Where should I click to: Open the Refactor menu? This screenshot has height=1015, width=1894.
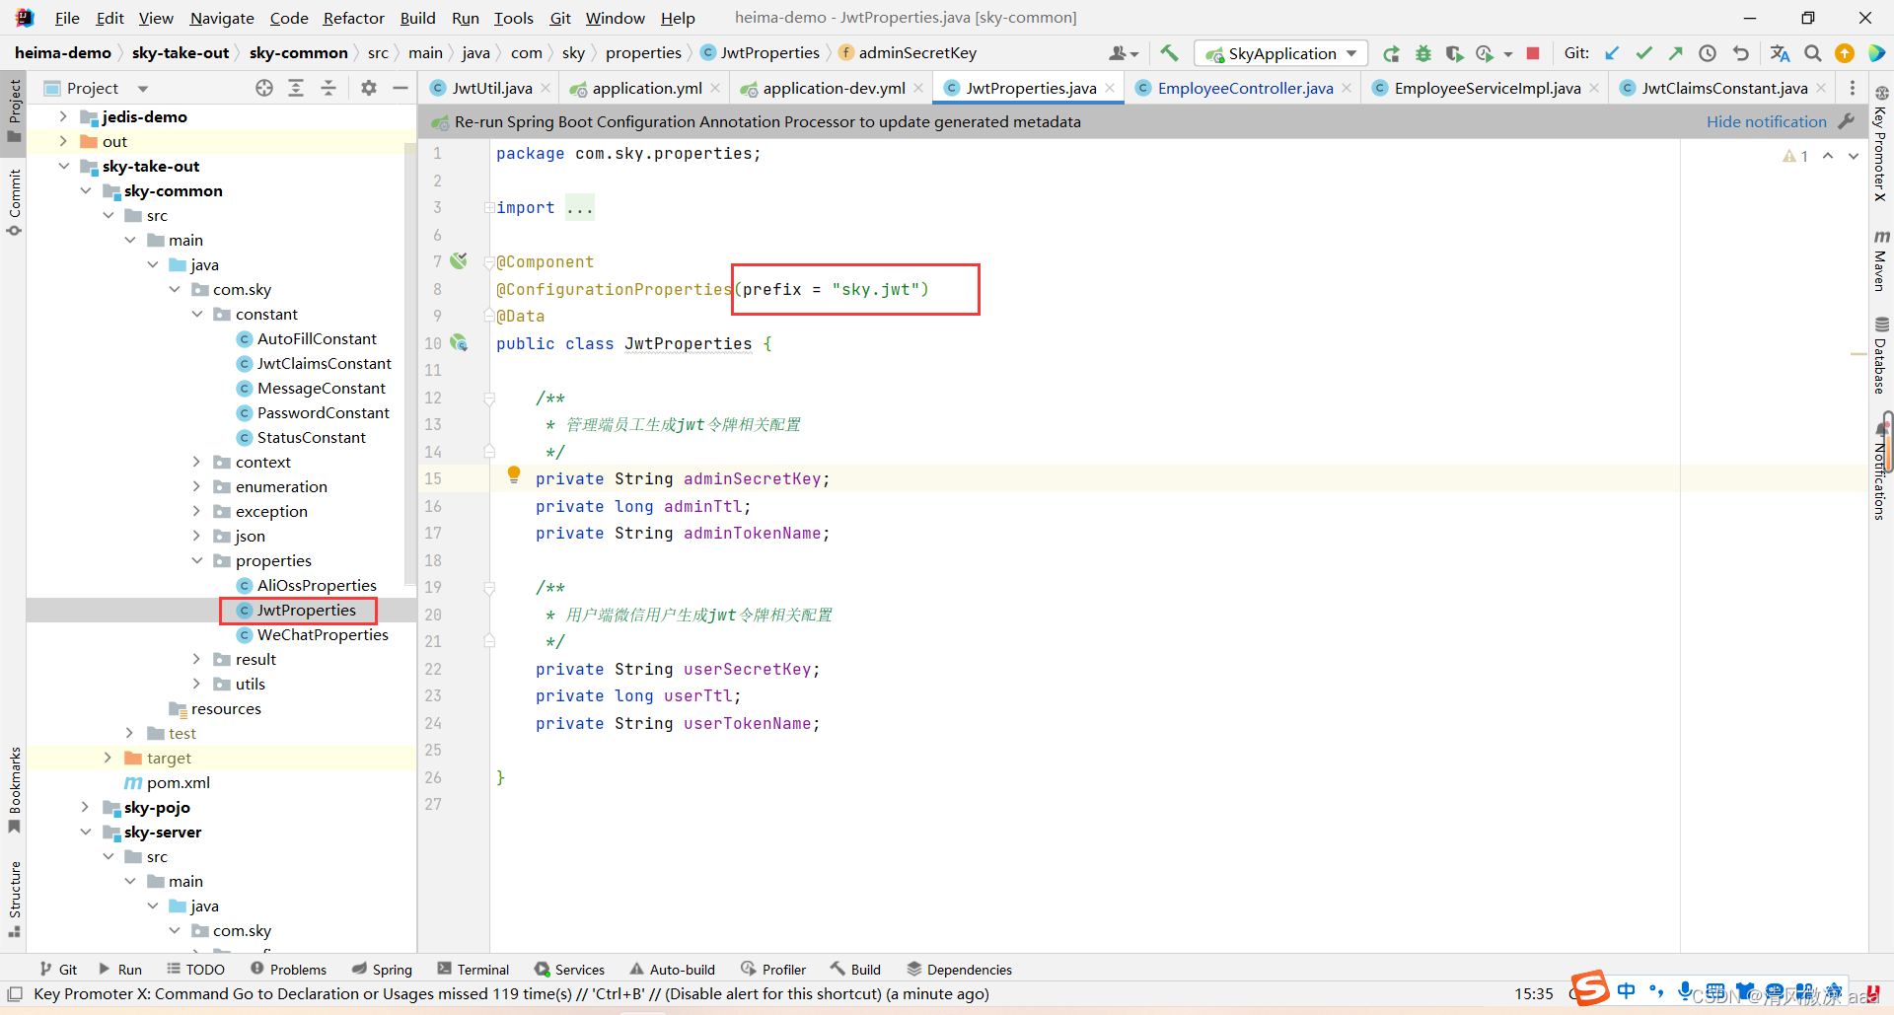(x=353, y=18)
